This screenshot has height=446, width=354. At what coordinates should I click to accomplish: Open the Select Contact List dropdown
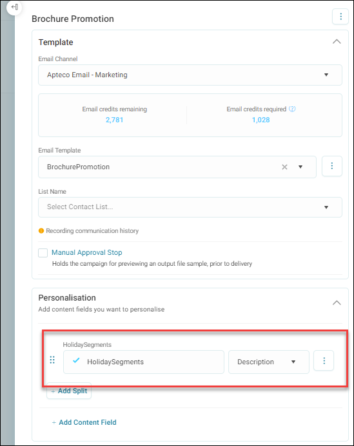[190, 207]
